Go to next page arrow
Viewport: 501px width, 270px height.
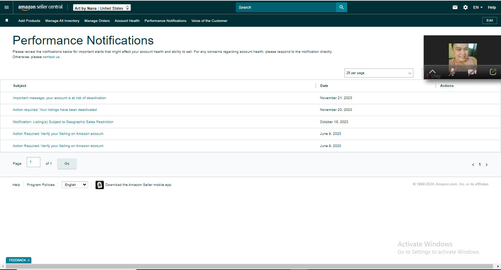click(x=486, y=165)
